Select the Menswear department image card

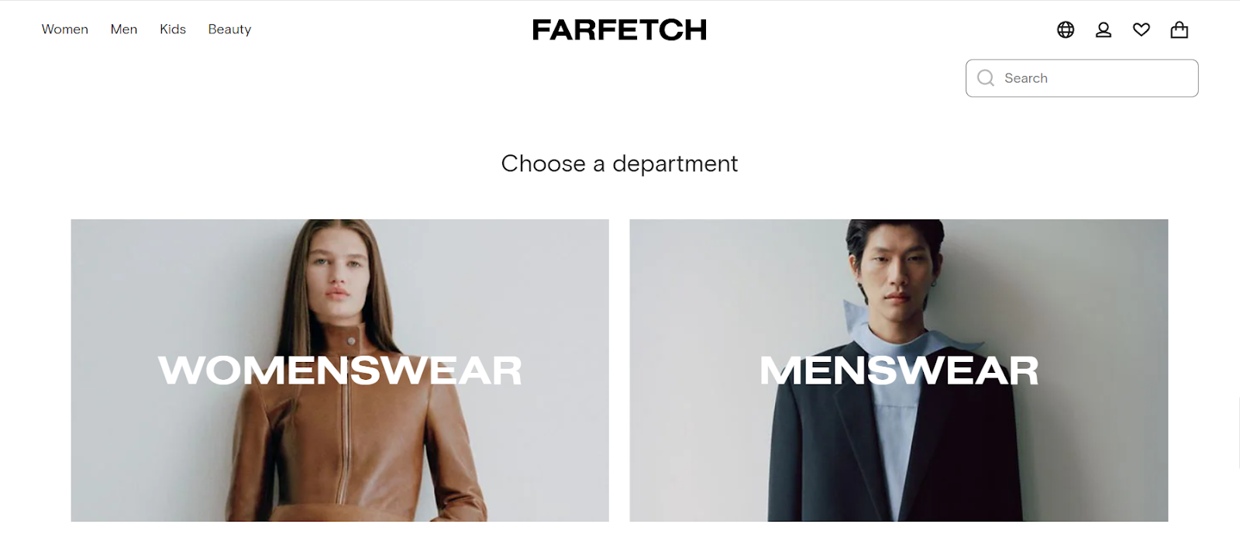click(899, 371)
